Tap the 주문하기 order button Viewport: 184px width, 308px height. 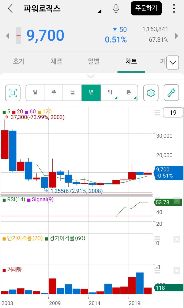[x=146, y=8]
